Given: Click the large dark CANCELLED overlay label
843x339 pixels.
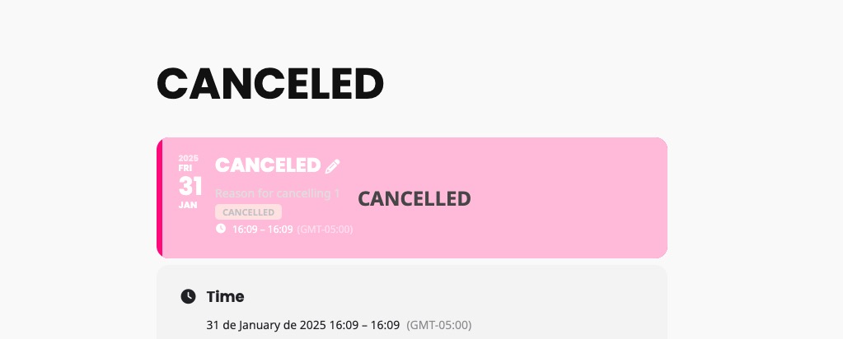Looking at the screenshot, I should [x=414, y=199].
